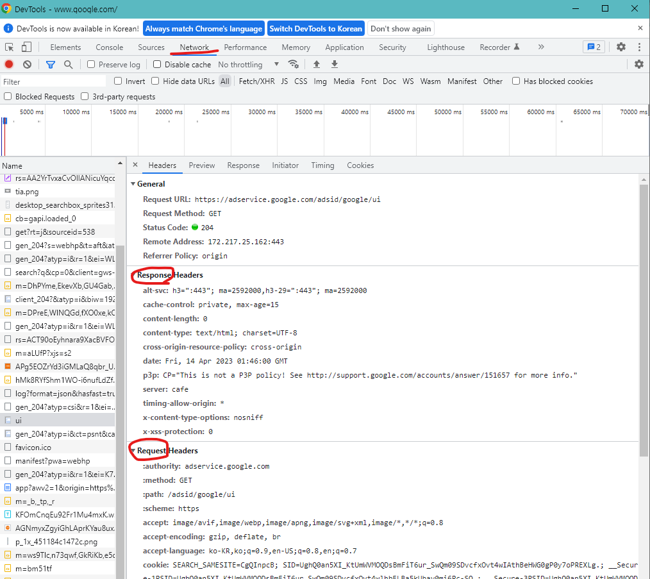The height and width of the screenshot is (579, 650).
Task: Close the request details pane (X)
Action: [x=135, y=165]
